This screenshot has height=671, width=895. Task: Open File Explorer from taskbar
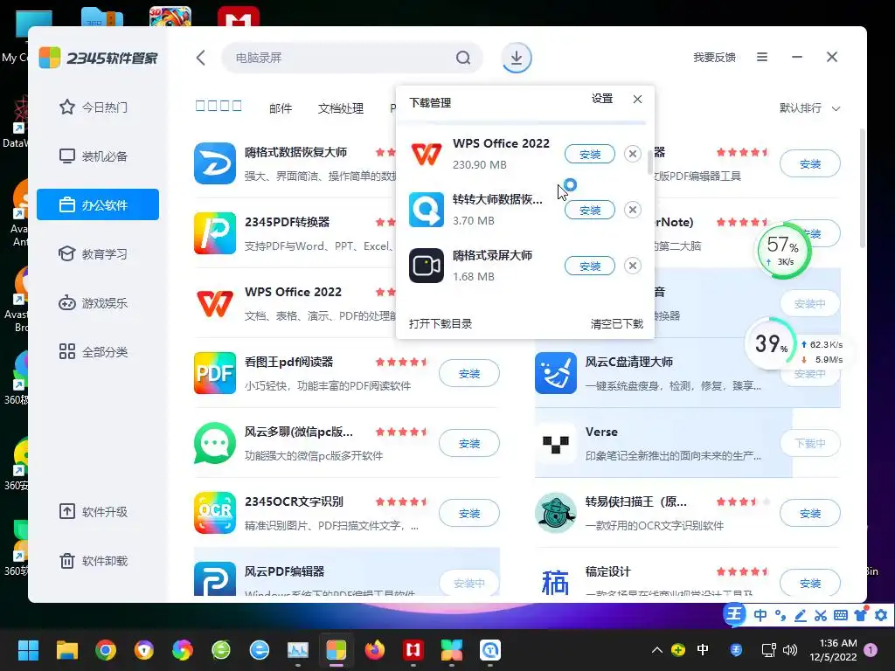(x=66, y=650)
